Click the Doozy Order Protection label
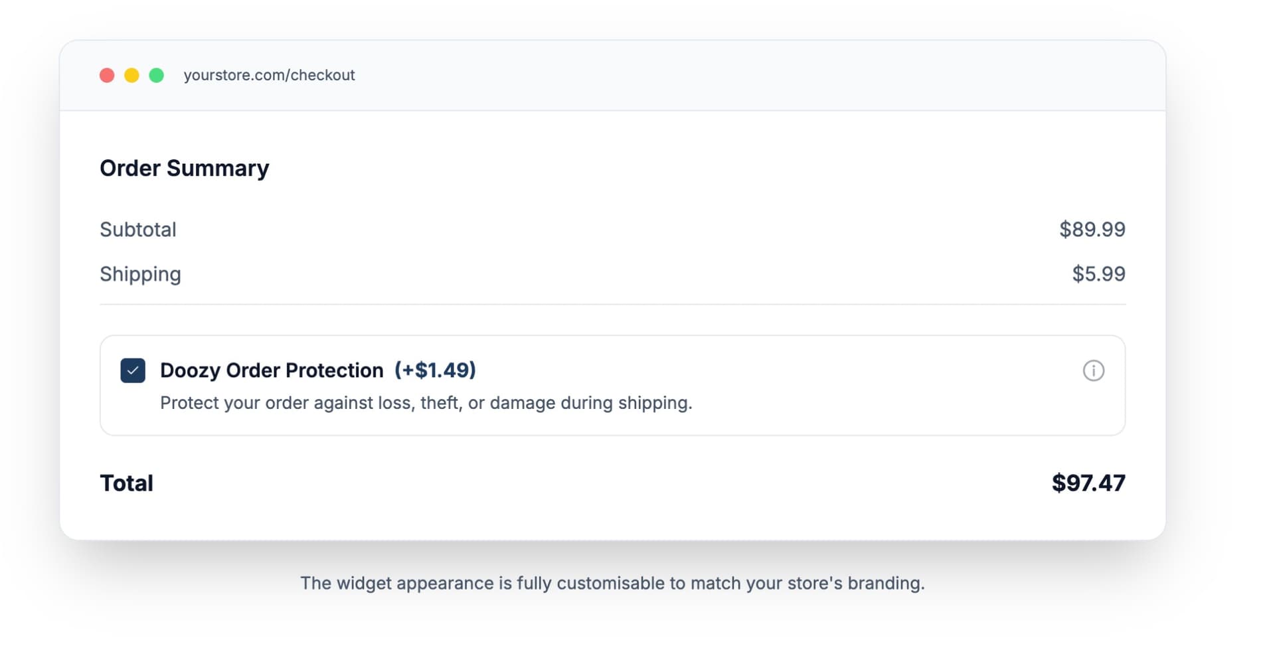The height and width of the screenshot is (646, 1275). [x=272, y=370]
